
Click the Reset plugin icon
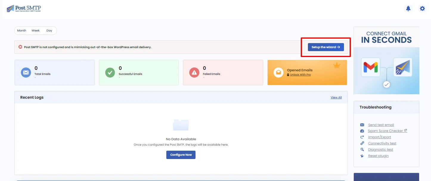(362, 156)
